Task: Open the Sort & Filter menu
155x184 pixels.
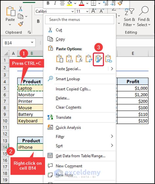Action: [129, 17]
